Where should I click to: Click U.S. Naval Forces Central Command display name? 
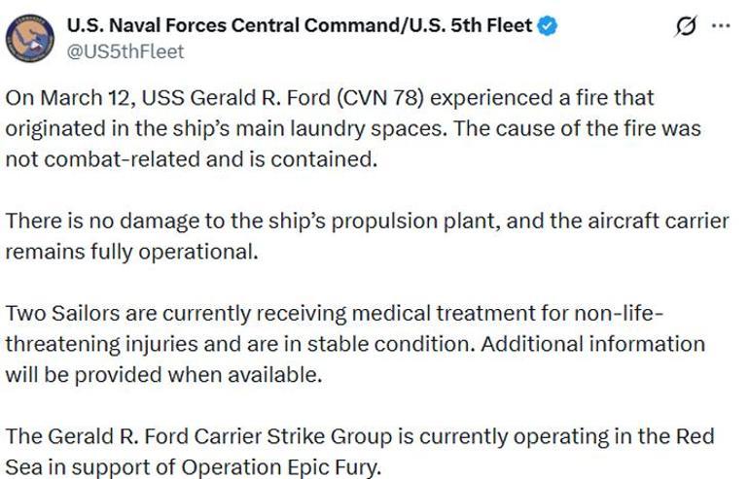click(x=232, y=26)
